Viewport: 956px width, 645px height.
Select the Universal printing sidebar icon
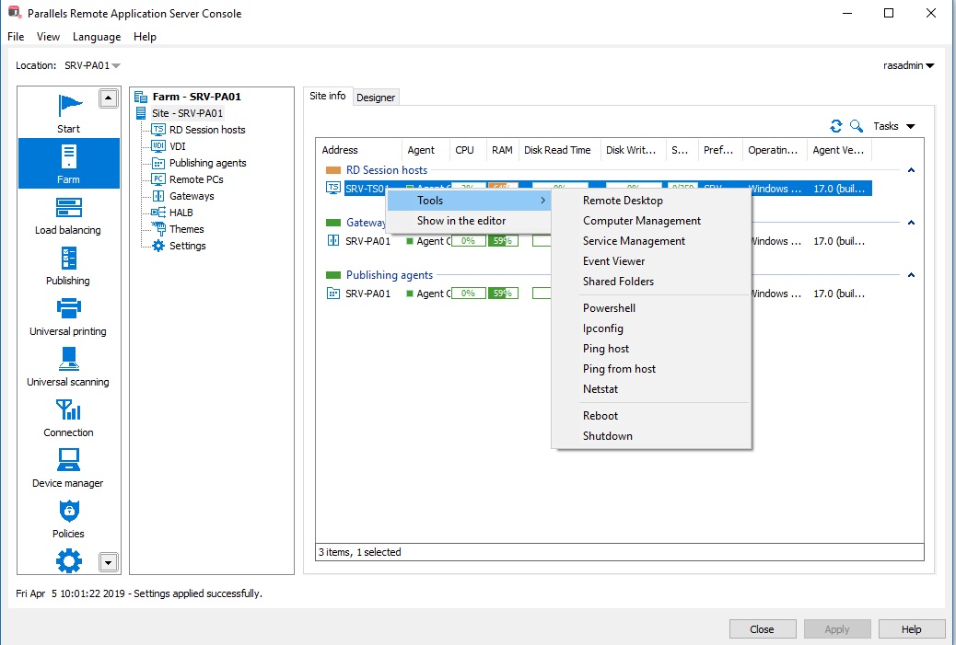click(x=68, y=315)
